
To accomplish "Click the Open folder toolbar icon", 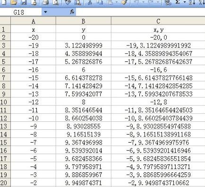I will [14, 2].
